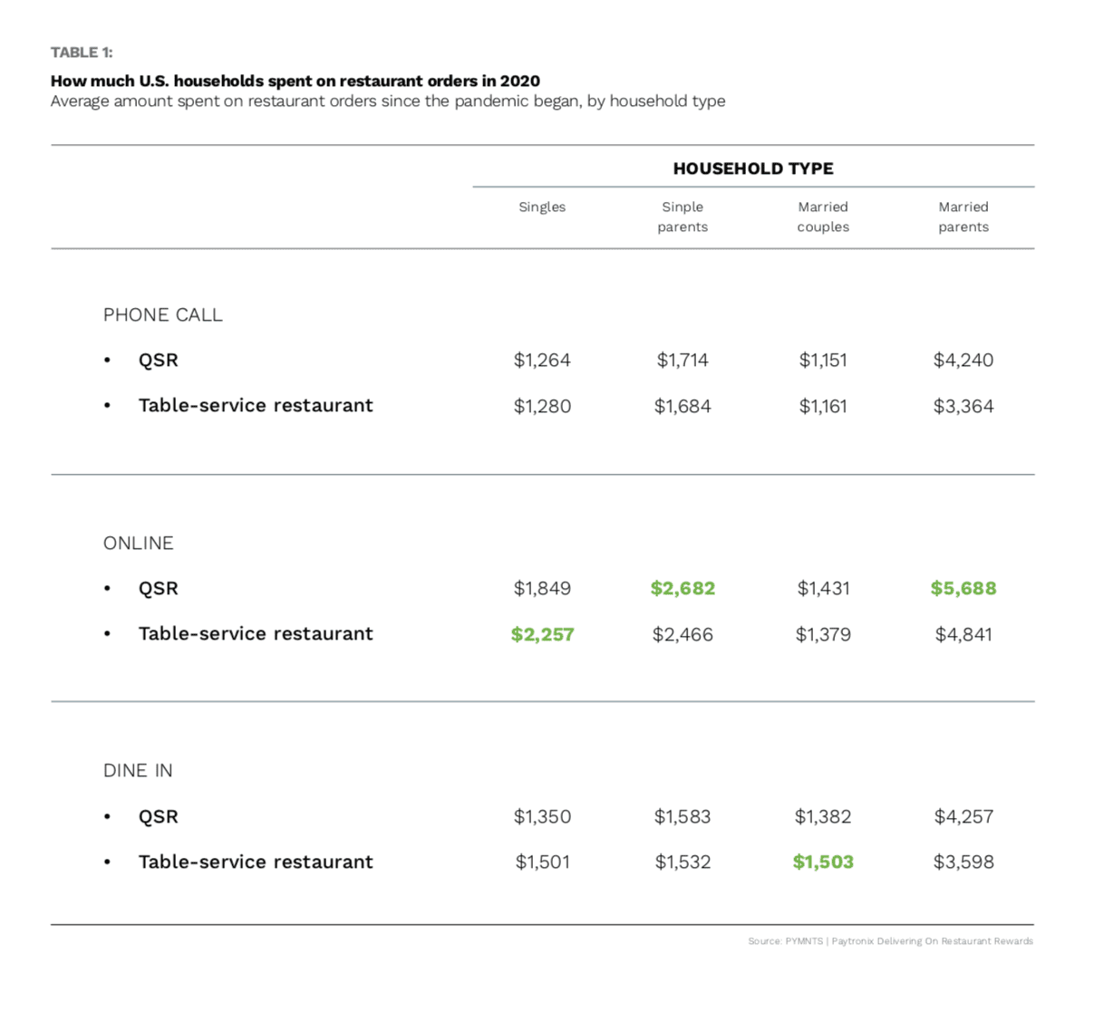This screenshot has height=1030, width=1094.
Task: Click the $4,240 cell
Action: point(963,361)
